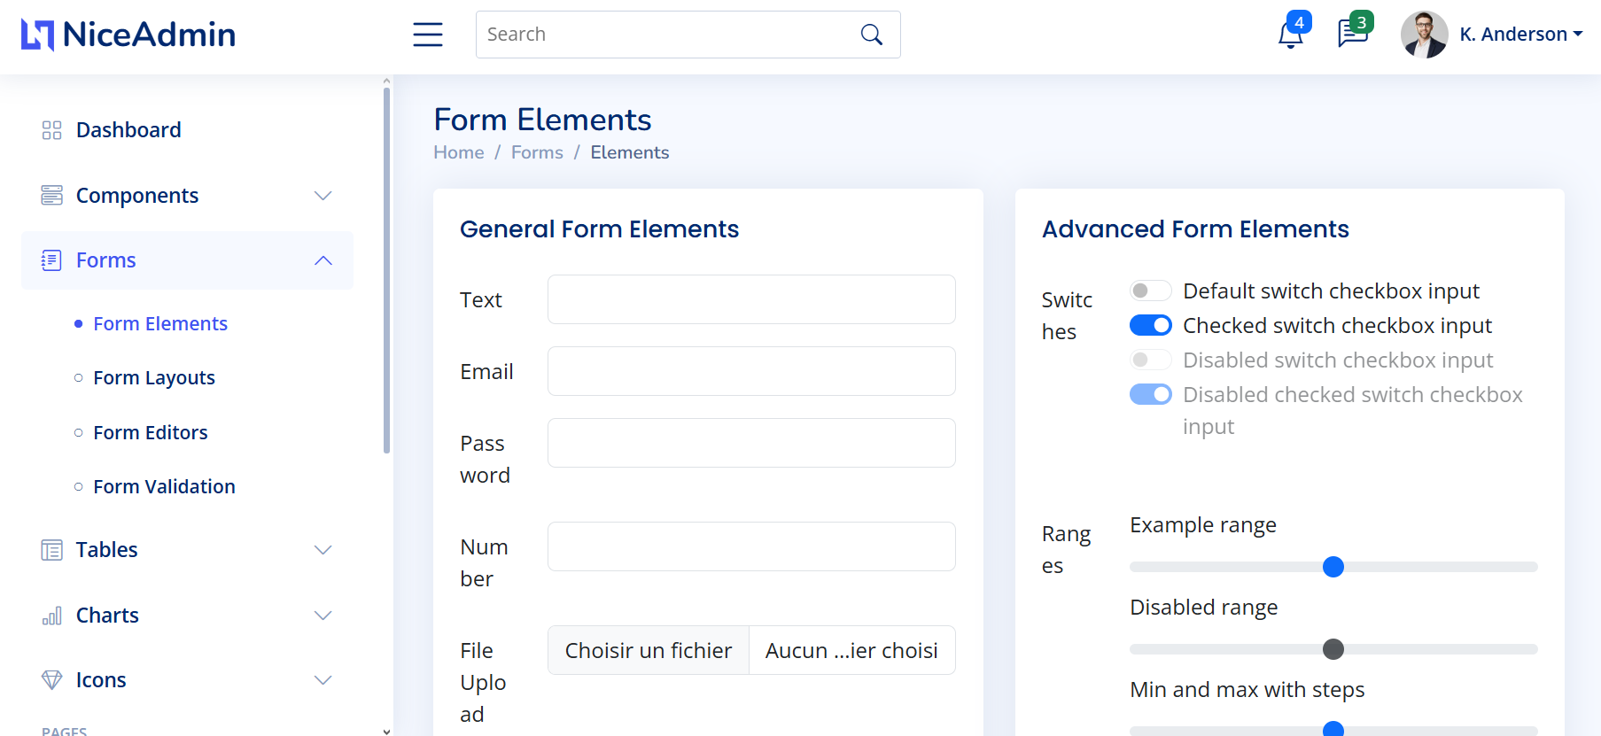Collapse the Forms submenu
Image resolution: width=1601 pixels, height=736 pixels.
(323, 260)
